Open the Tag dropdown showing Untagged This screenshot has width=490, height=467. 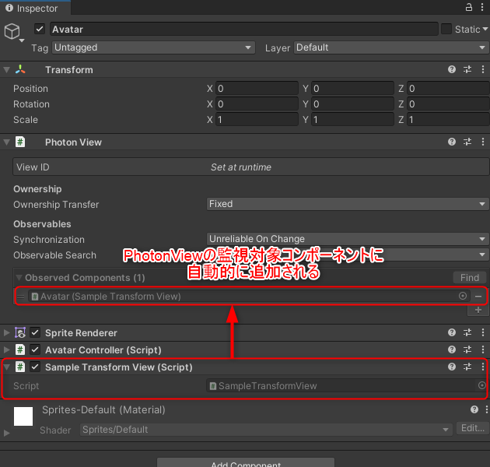153,47
